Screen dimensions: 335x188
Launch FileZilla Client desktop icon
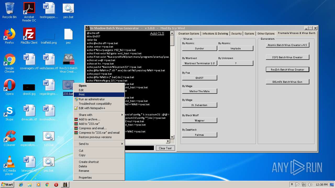(29, 36)
